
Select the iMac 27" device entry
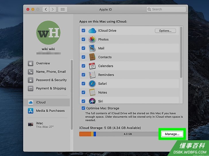click(47, 125)
